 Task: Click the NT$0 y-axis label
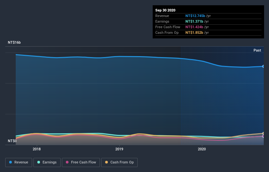[12, 141]
